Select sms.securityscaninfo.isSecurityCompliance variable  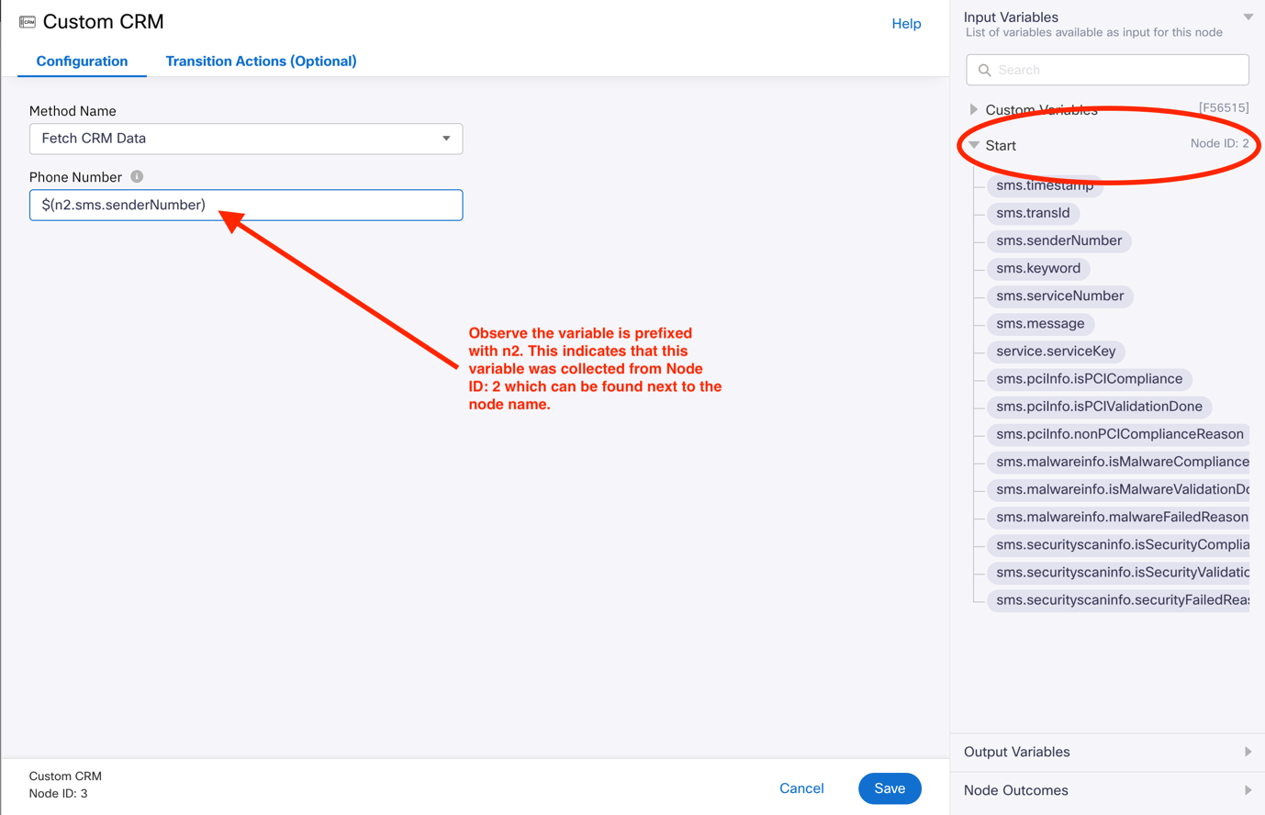coord(1119,544)
